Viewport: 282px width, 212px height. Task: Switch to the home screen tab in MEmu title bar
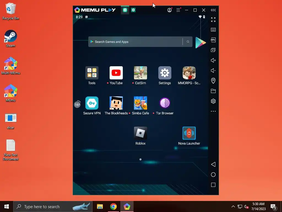125,10
